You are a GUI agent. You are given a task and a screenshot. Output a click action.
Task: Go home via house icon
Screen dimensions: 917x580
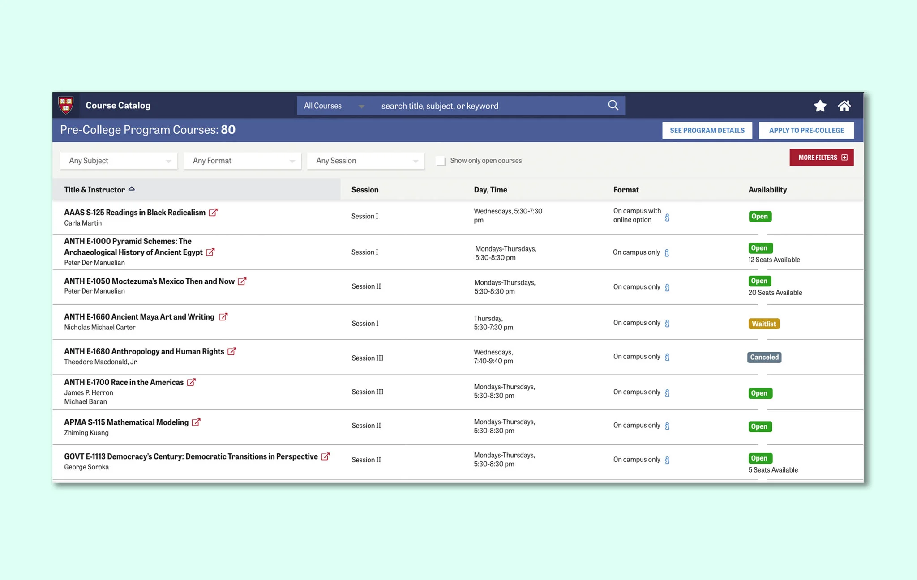point(844,106)
